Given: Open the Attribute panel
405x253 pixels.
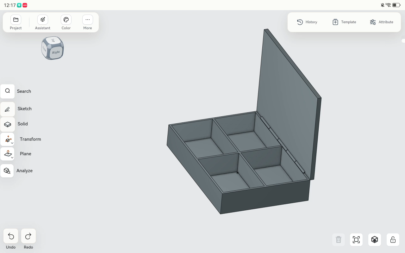Looking at the screenshot, I should click(381, 22).
